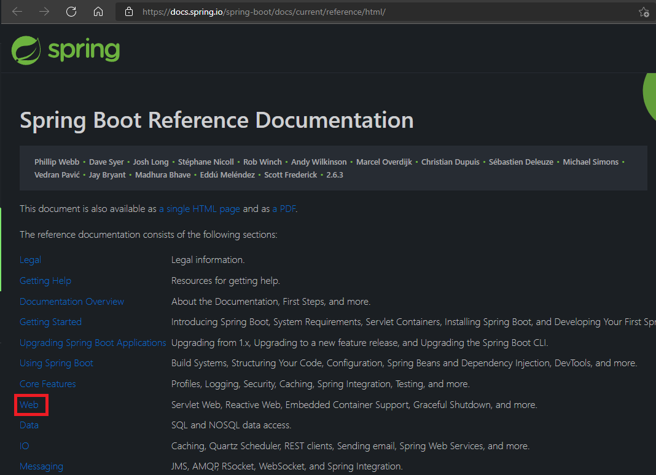Click the JMS, AMQP, RSocket description text
Screen dimensions: 656x475
click(x=287, y=466)
